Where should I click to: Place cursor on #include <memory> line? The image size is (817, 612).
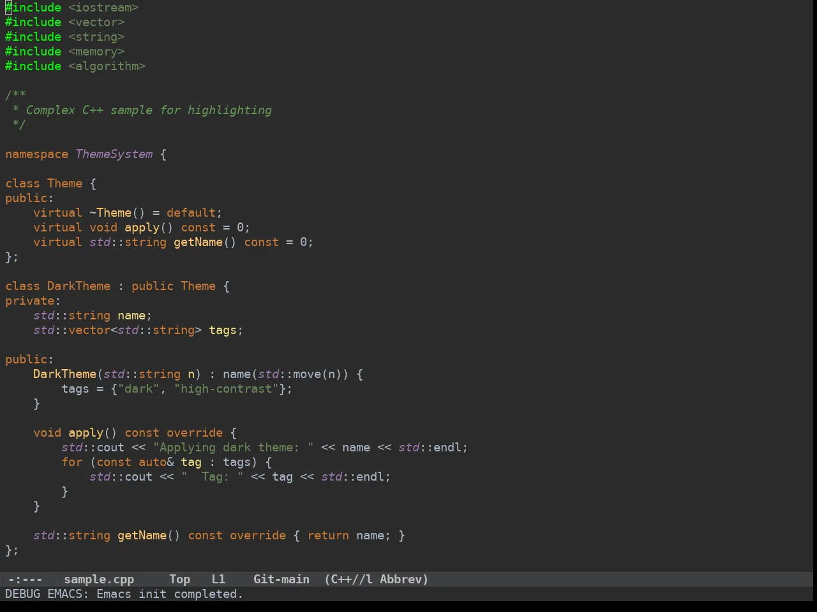(x=65, y=52)
